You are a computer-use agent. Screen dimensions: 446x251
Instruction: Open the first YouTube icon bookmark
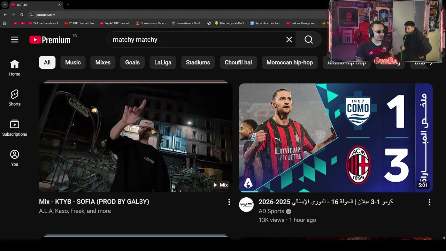(x=15, y=23)
